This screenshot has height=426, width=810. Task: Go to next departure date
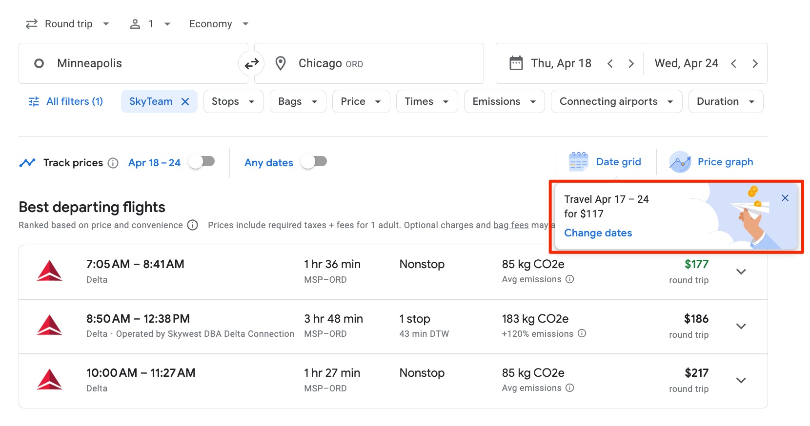(631, 64)
